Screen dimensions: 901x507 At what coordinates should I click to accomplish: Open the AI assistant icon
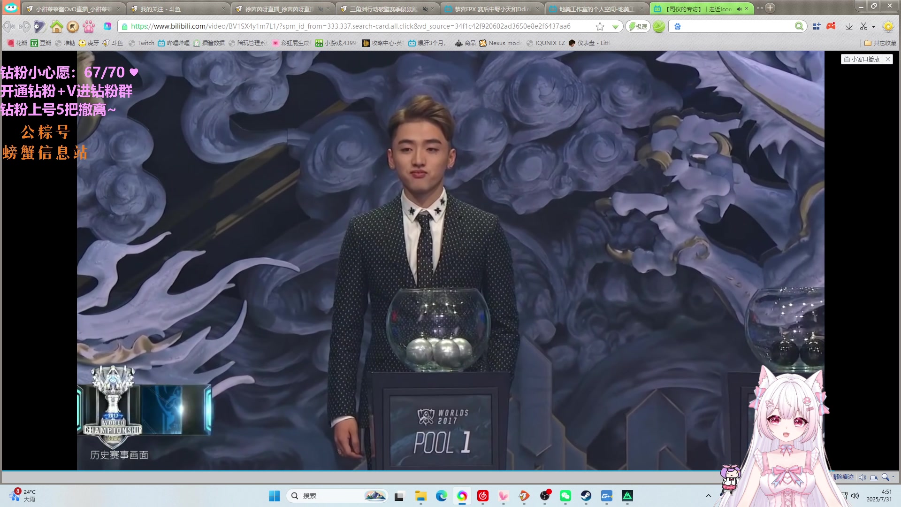tap(107, 26)
